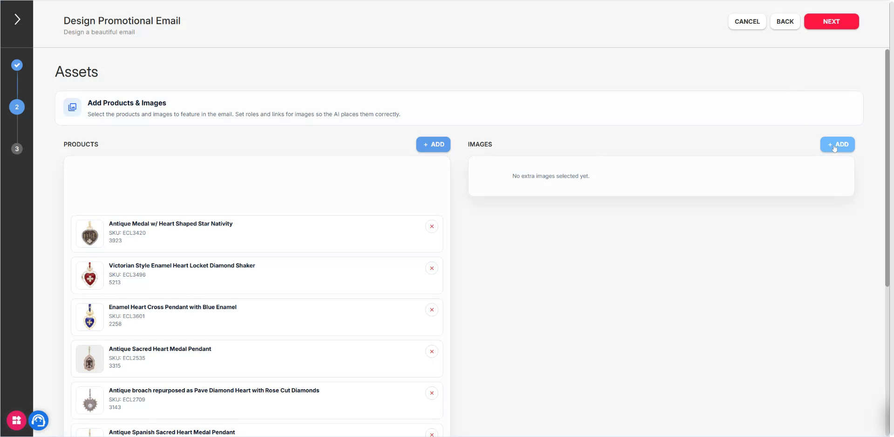Click the value 5213
Viewport: 894px width, 437px height.
coord(115,283)
